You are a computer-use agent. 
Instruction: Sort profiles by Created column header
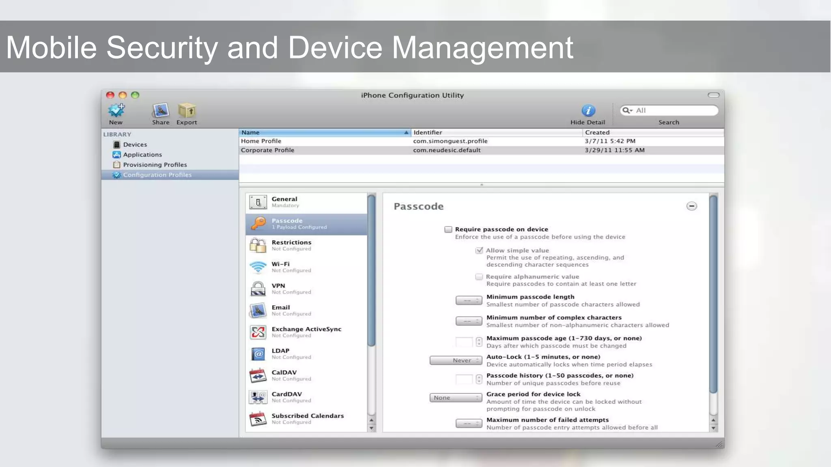tap(653, 133)
